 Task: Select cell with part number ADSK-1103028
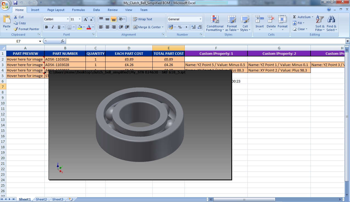click(65, 65)
